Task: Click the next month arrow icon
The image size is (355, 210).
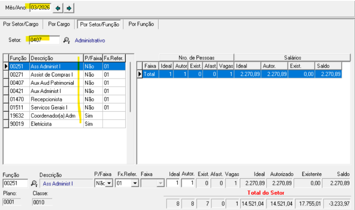Action: point(69,8)
